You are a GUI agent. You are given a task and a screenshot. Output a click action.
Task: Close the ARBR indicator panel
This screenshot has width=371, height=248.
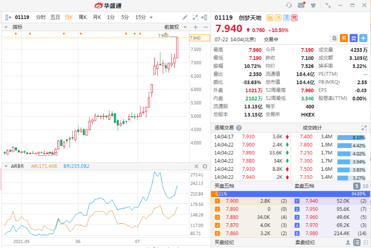point(196,166)
